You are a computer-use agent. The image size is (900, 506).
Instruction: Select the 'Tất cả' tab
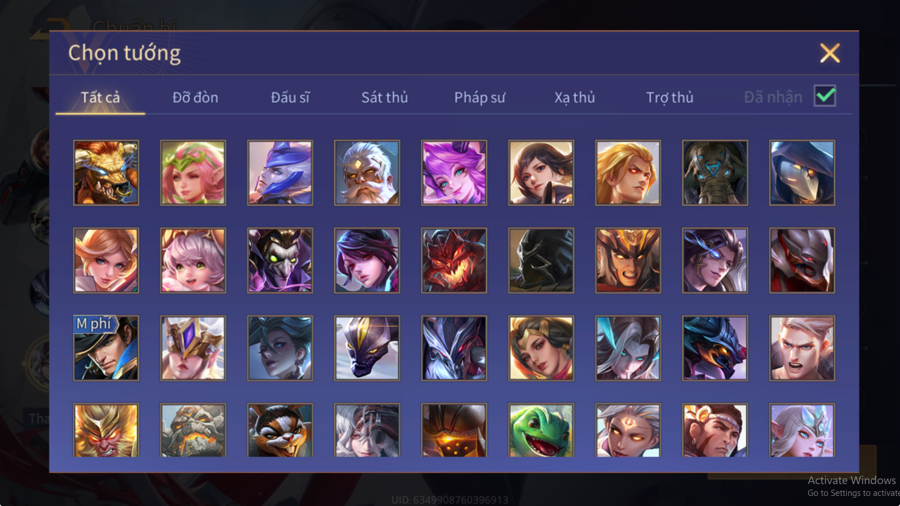coord(100,97)
